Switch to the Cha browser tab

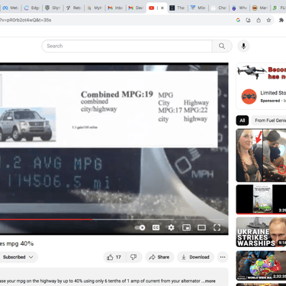(219, 8)
